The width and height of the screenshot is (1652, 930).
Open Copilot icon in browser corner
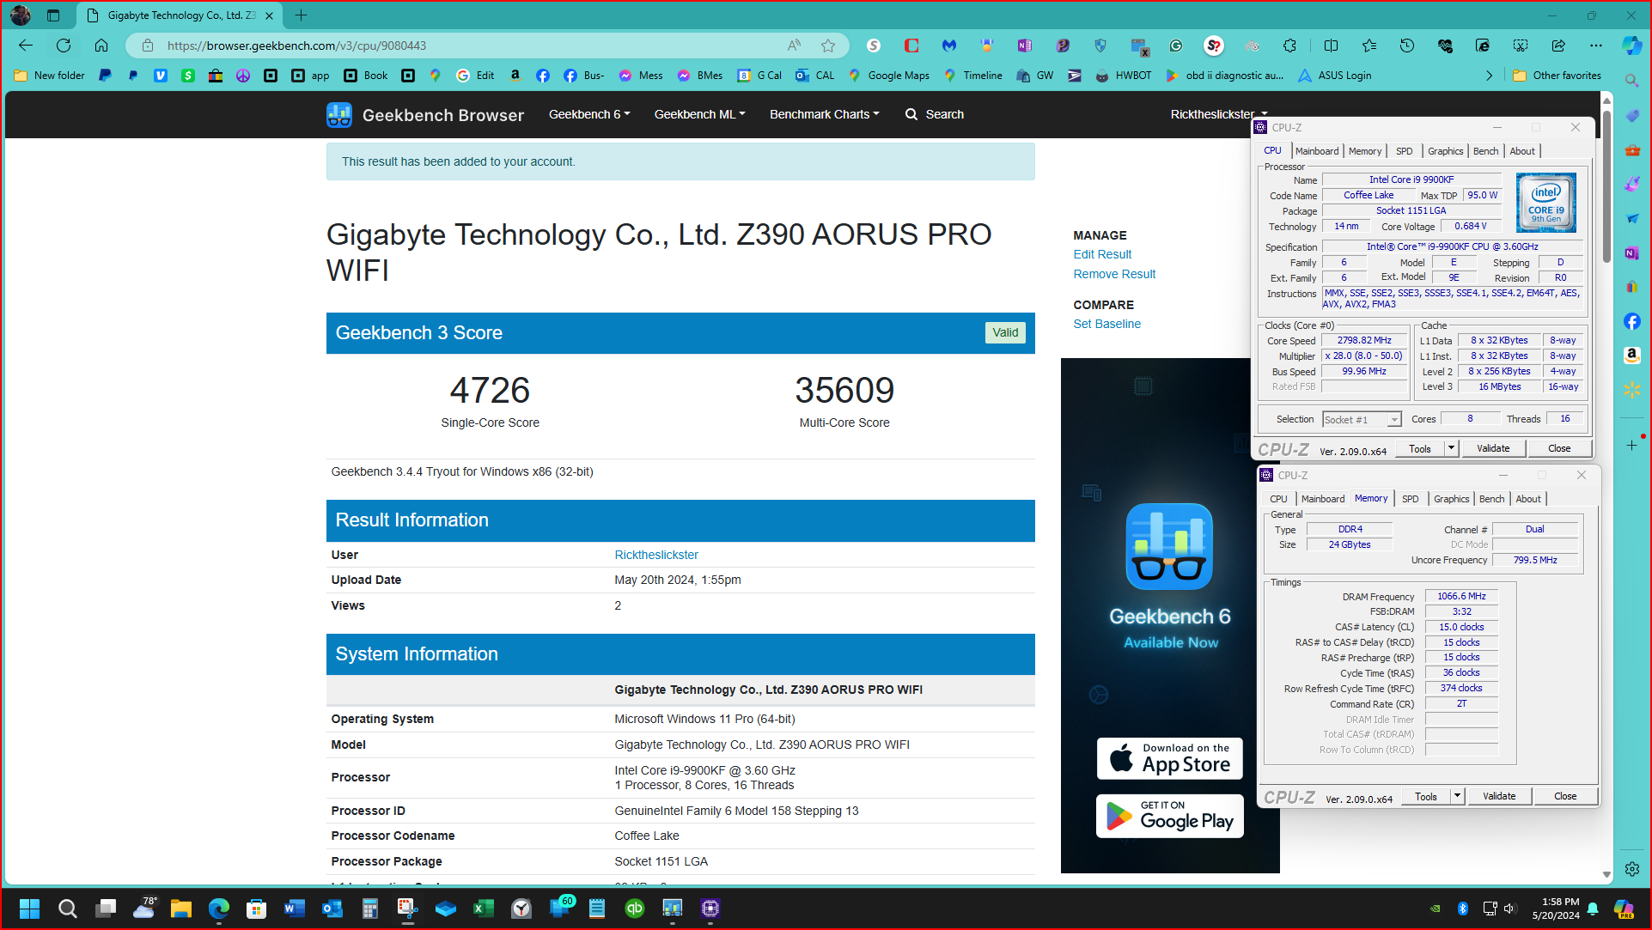coord(1631,46)
